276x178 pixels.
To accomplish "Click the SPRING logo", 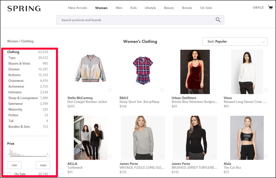I will pos(24,8).
